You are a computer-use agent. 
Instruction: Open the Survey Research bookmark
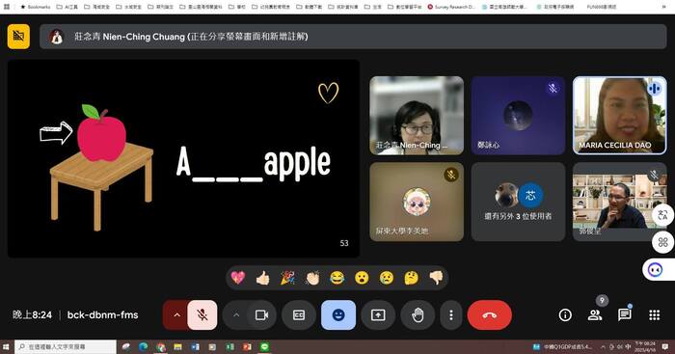pos(451,7)
